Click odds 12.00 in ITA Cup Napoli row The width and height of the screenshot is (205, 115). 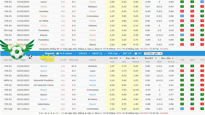click(136, 109)
